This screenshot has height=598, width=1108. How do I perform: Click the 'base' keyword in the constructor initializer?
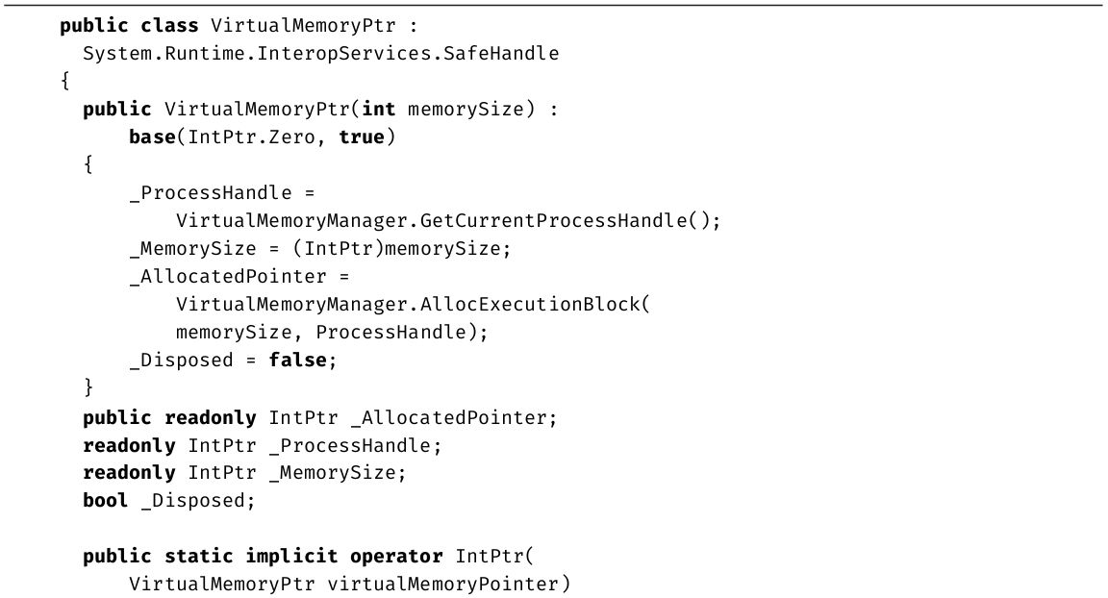(x=152, y=137)
